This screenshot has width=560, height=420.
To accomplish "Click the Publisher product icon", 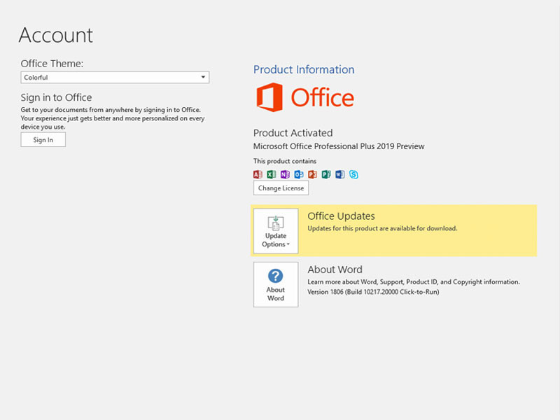I will (326, 174).
